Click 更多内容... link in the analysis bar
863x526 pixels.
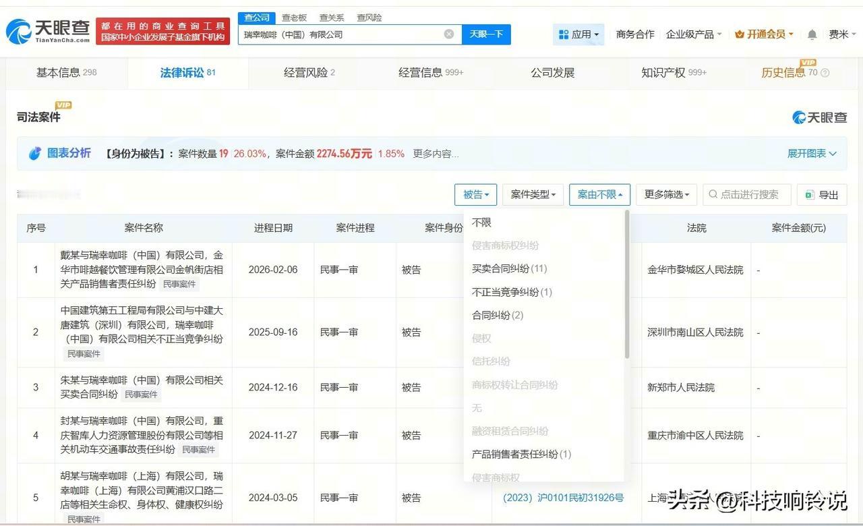pyautogui.click(x=436, y=154)
